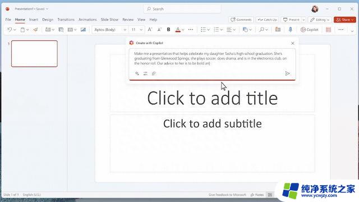This screenshot has width=359, height=202.
Task: Select slide 1 thumbnail
Action: pos(34,54)
